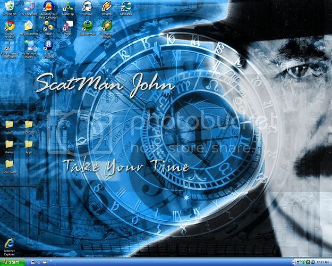The height and width of the screenshot is (266, 332).
Task: Select the Trillian shortcut icon
Action: click(49, 26)
